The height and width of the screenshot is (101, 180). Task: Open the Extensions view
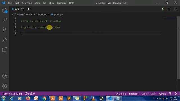(x=4, y=49)
